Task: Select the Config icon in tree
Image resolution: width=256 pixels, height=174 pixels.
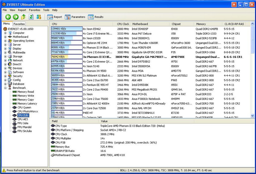Action: tap(10, 80)
